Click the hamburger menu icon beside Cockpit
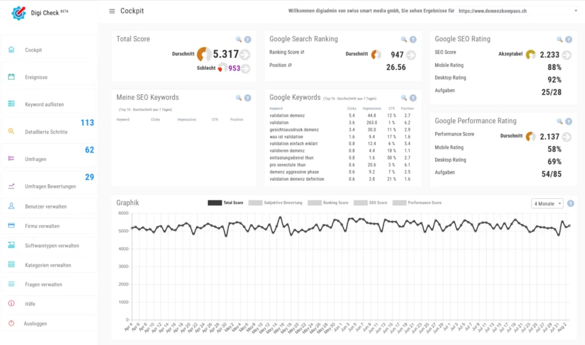585x345 pixels. coord(111,11)
